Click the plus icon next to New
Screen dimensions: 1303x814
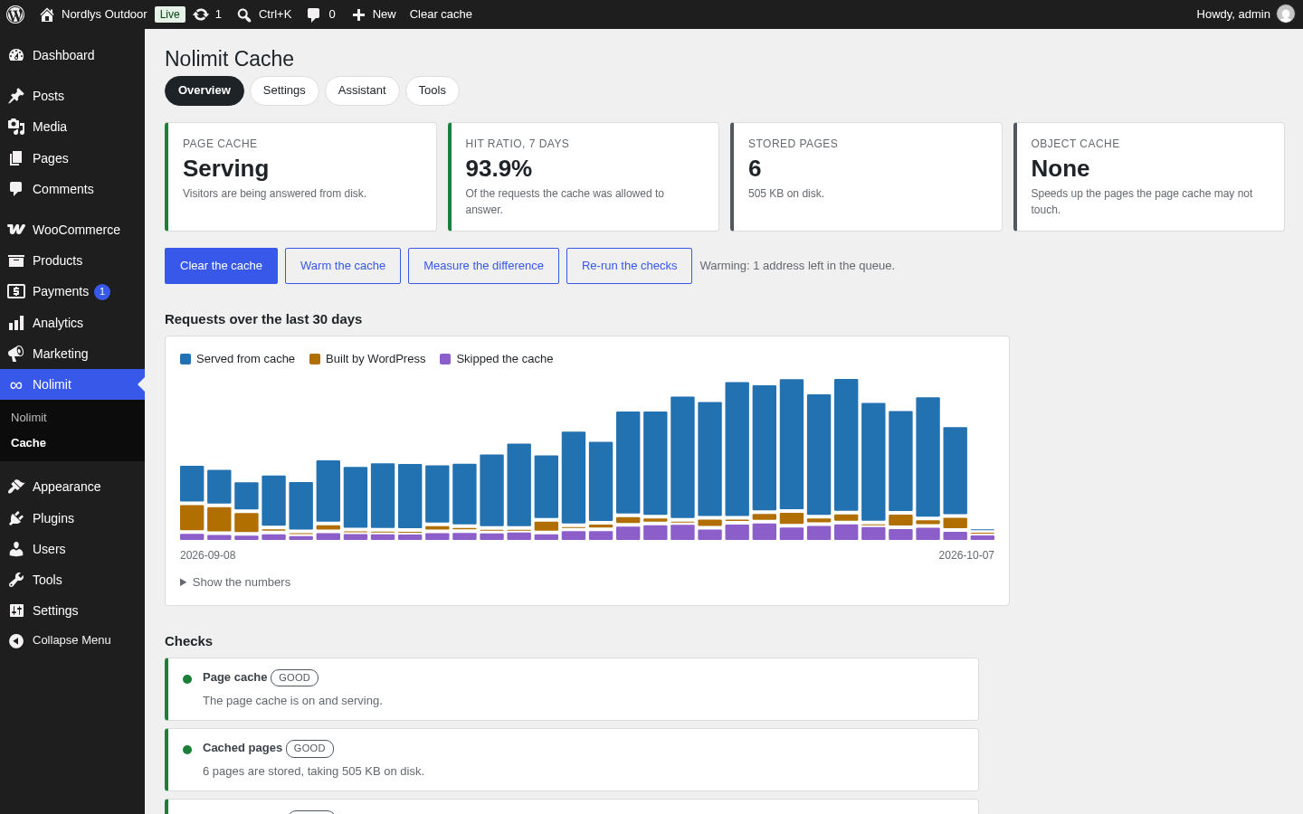click(358, 14)
